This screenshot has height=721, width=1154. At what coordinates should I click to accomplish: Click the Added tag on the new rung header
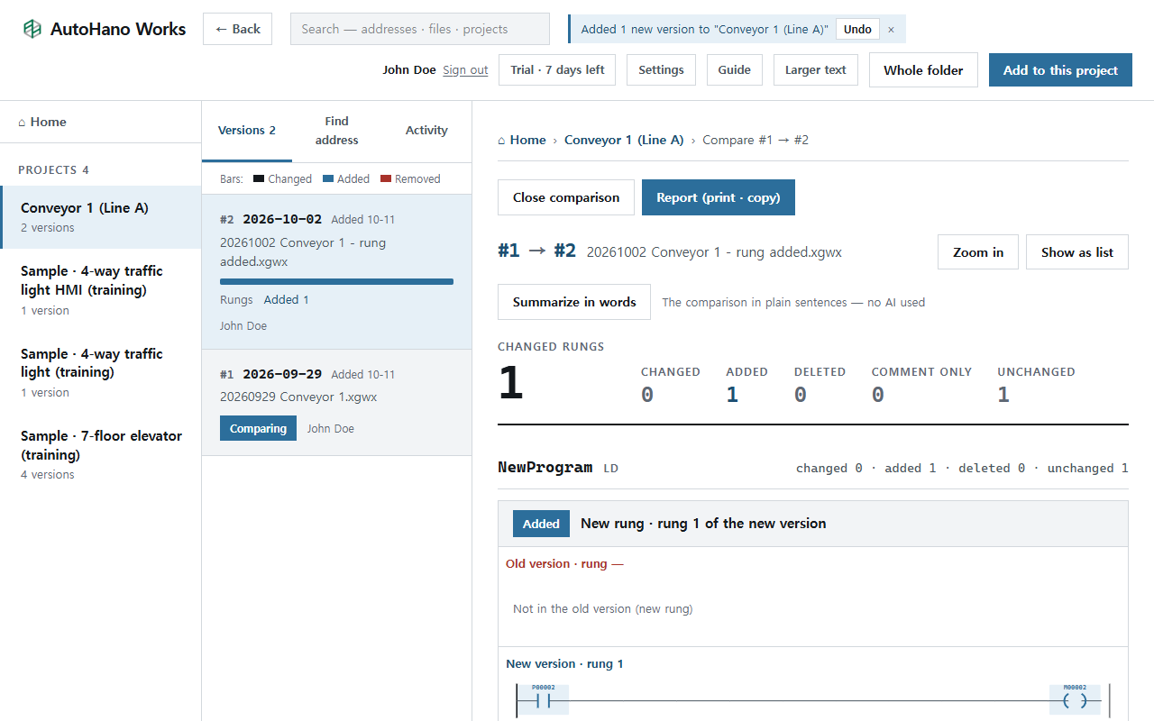coord(541,524)
